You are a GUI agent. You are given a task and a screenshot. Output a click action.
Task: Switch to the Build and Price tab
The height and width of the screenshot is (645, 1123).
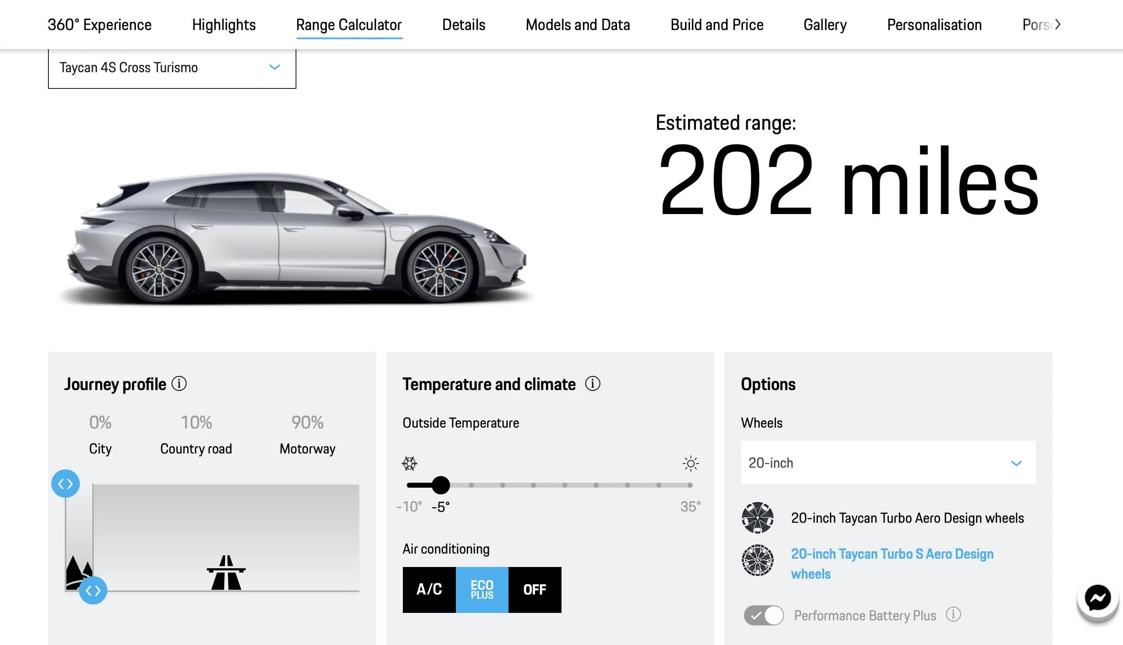coord(717,25)
